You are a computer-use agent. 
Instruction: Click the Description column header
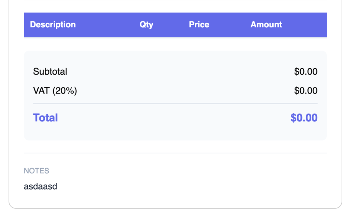(53, 25)
